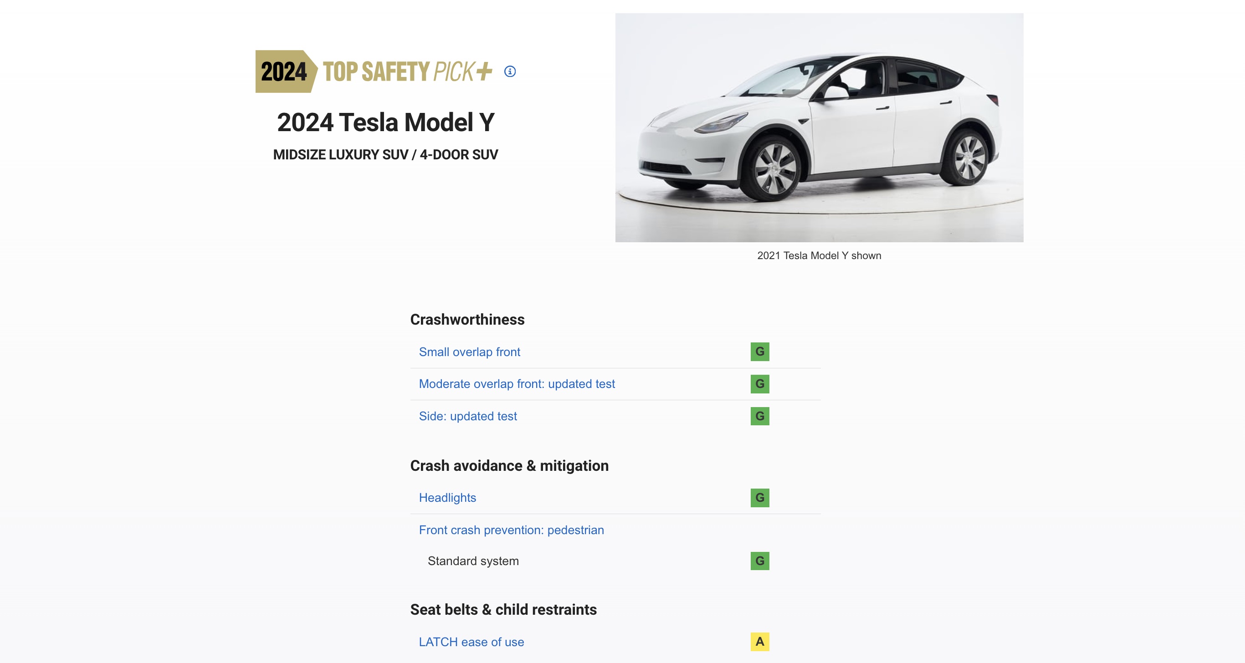
Task: Click the green G badge for Headlights
Action: pos(760,498)
